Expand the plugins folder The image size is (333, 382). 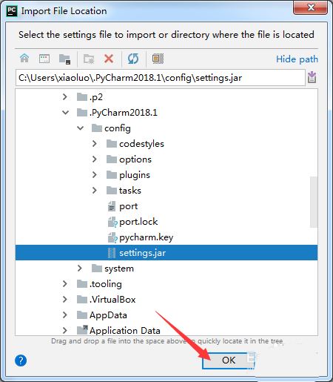pos(95,175)
